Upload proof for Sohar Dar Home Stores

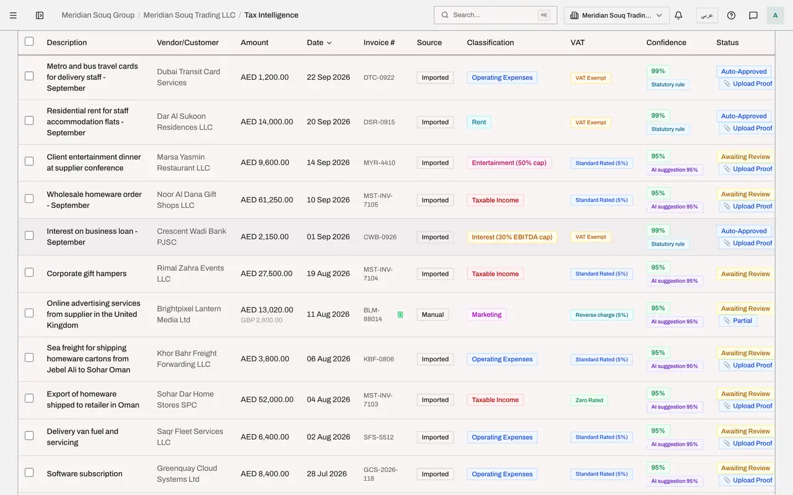click(747, 406)
